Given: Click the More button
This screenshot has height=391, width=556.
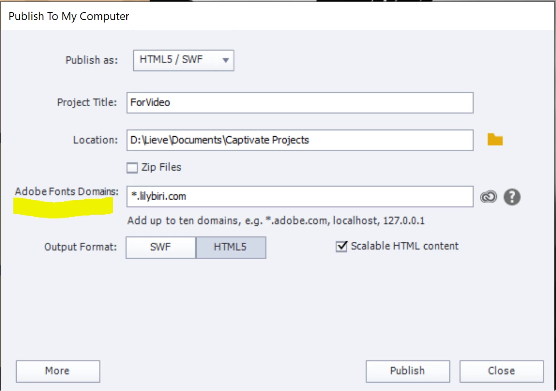Looking at the screenshot, I should coord(58,371).
